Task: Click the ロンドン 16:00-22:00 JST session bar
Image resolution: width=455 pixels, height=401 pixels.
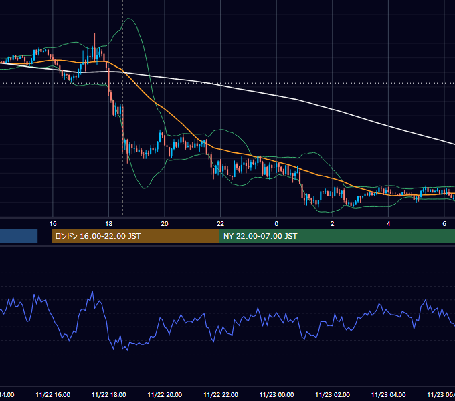Action: point(135,236)
